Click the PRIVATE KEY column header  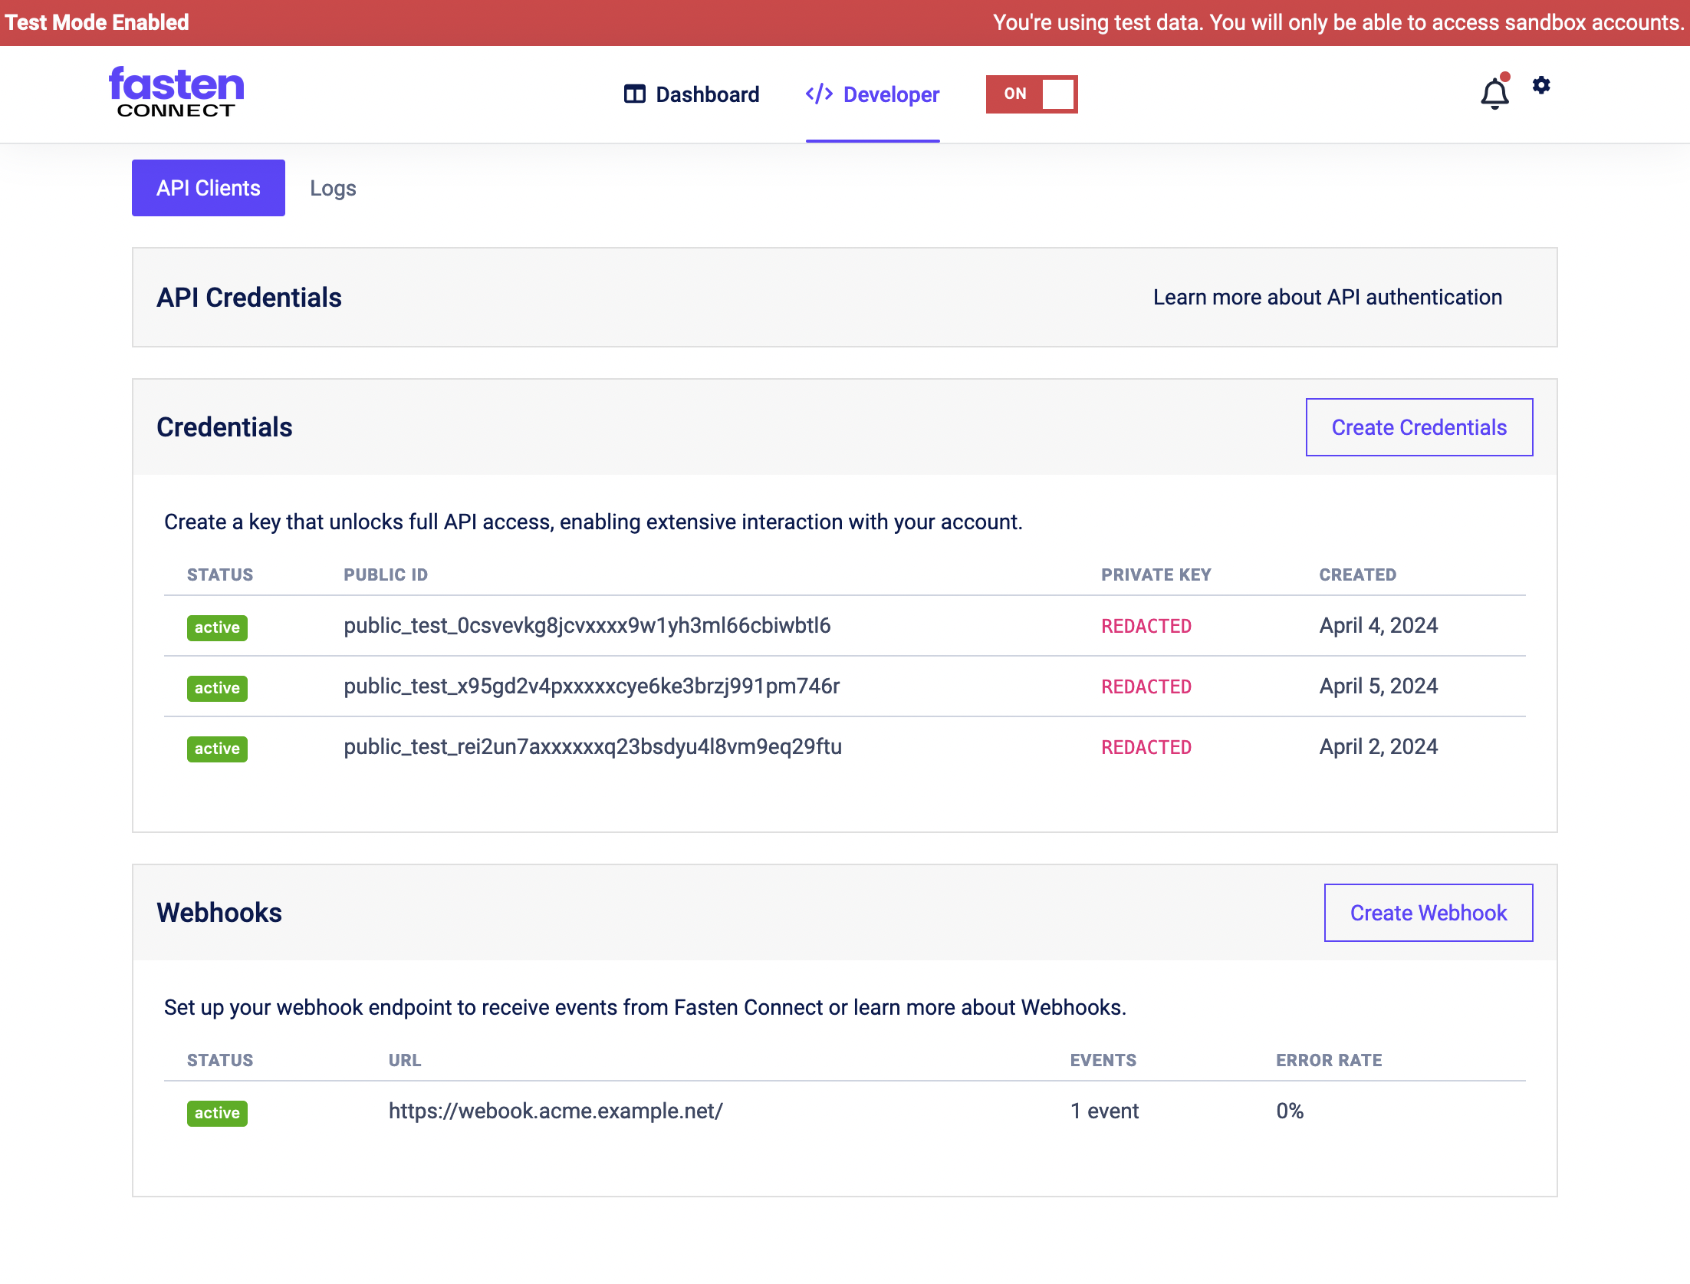(1156, 575)
